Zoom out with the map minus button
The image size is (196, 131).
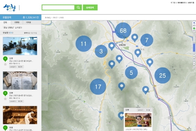(x=194, y=53)
